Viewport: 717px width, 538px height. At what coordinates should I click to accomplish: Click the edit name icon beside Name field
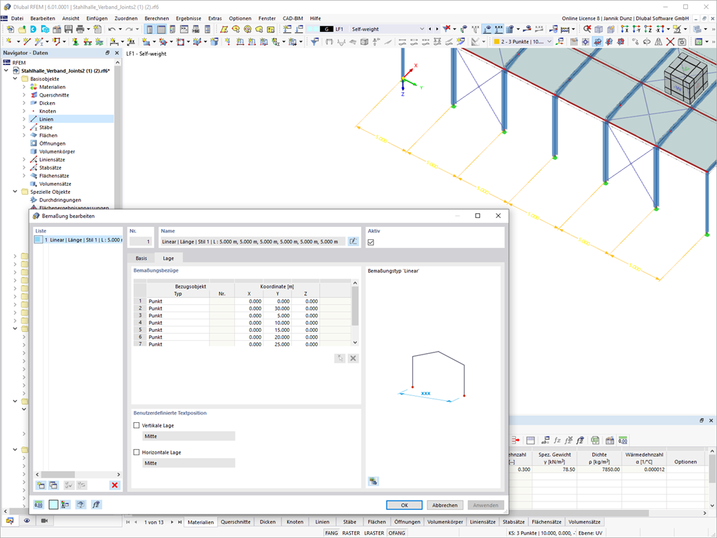[353, 241]
